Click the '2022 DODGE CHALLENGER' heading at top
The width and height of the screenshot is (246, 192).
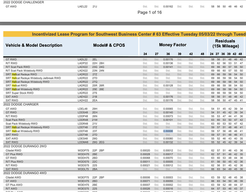click(x=24, y=2)
